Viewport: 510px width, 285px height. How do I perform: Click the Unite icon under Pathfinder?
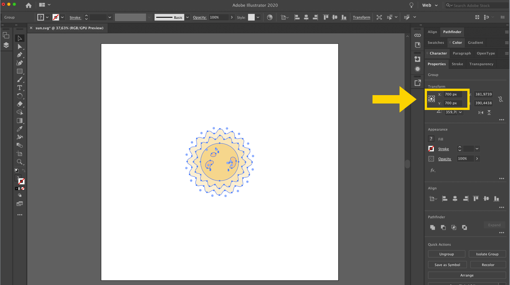433,227
